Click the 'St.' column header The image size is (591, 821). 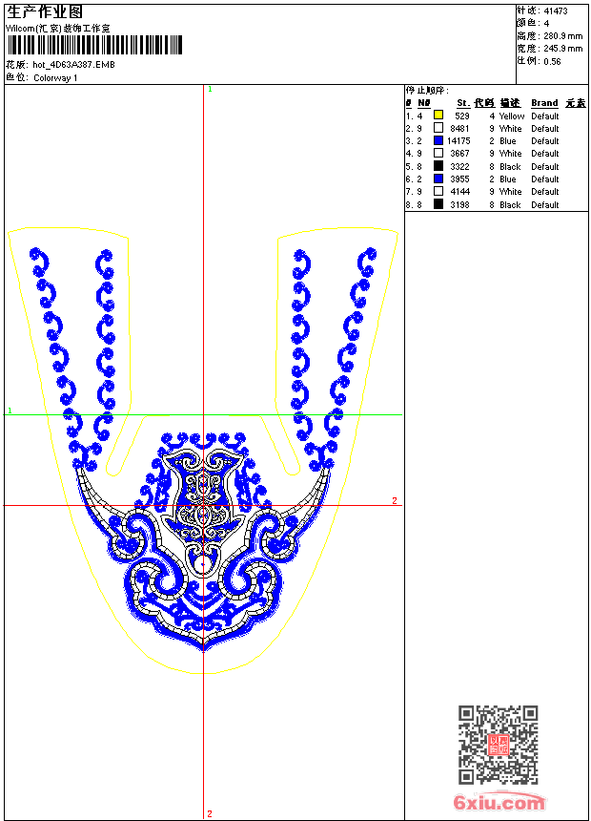pos(463,103)
